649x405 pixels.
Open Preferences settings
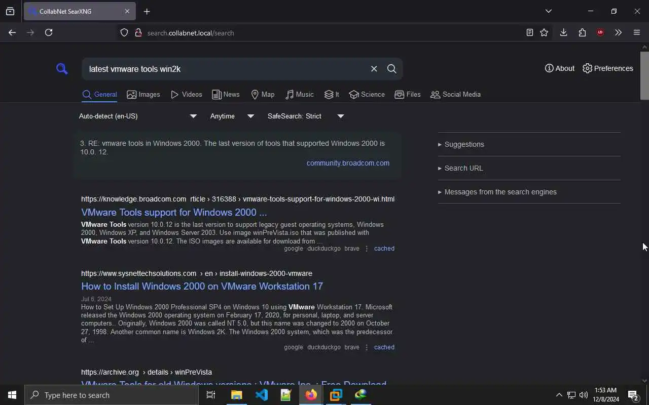click(x=608, y=68)
